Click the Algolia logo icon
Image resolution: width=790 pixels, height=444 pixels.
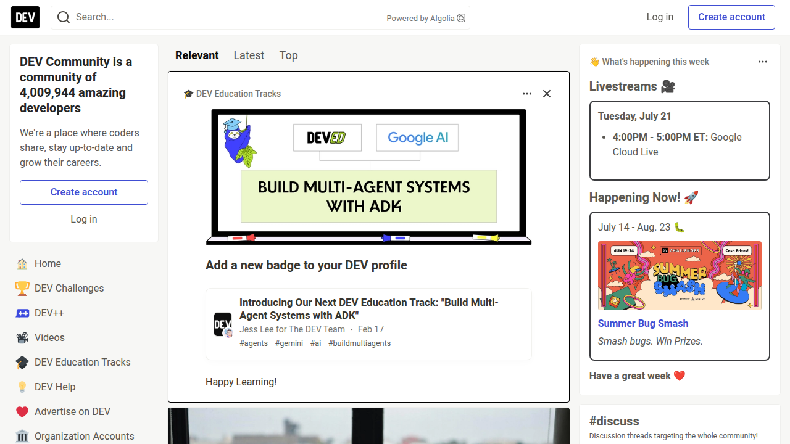click(461, 18)
